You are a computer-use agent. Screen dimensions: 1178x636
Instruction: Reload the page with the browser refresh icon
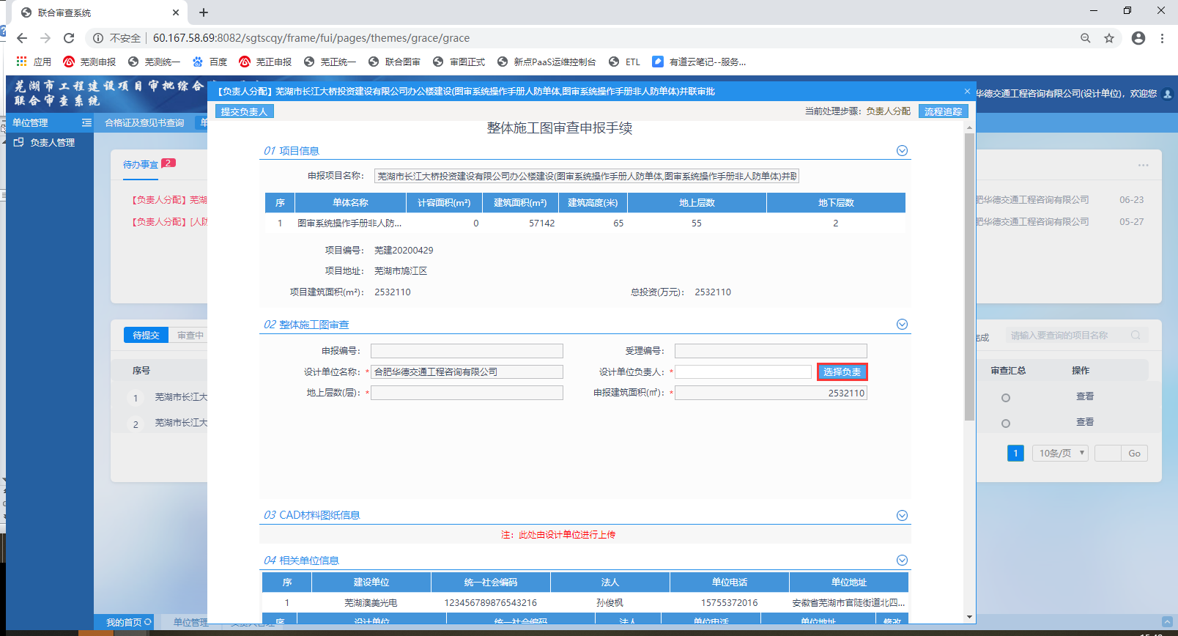[x=69, y=38]
